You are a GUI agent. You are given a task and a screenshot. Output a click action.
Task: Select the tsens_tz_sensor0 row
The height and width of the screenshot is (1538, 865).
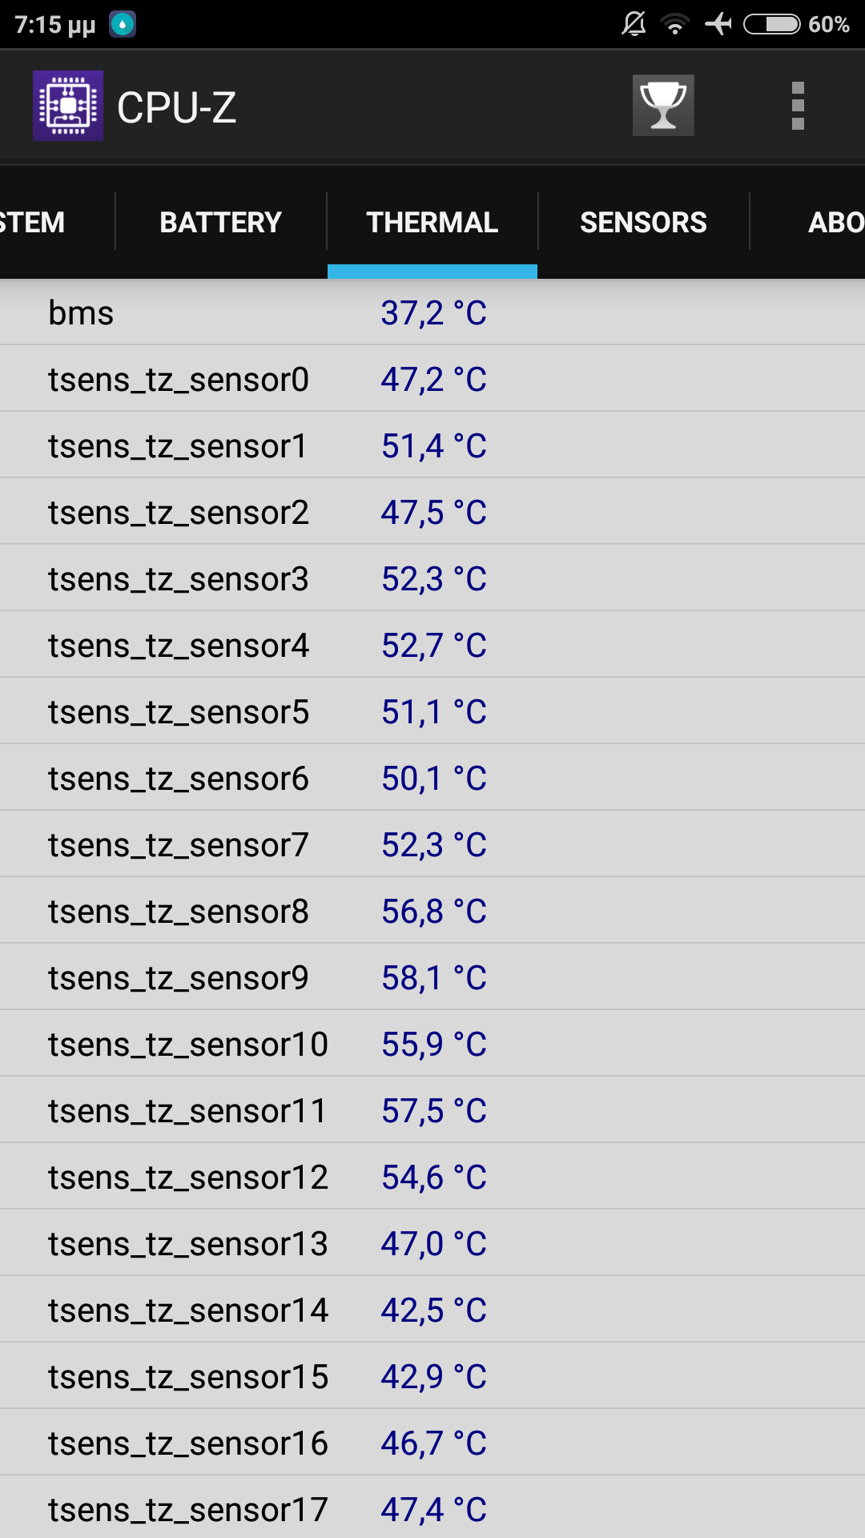(432, 380)
